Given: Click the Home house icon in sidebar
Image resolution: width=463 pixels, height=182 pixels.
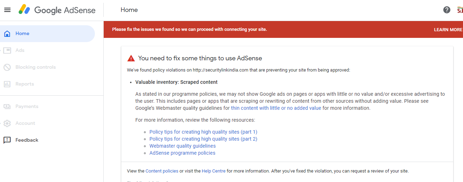Looking at the screenshot, I should point(7,34).
